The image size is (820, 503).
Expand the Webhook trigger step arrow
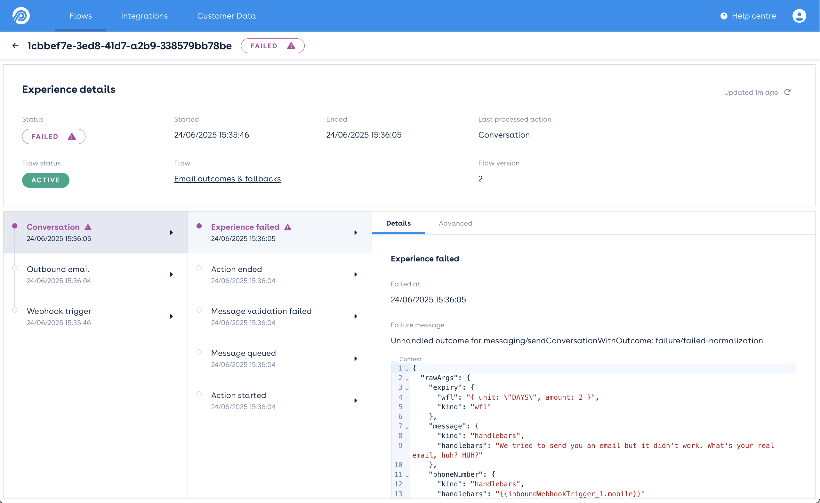pos(171,316)
